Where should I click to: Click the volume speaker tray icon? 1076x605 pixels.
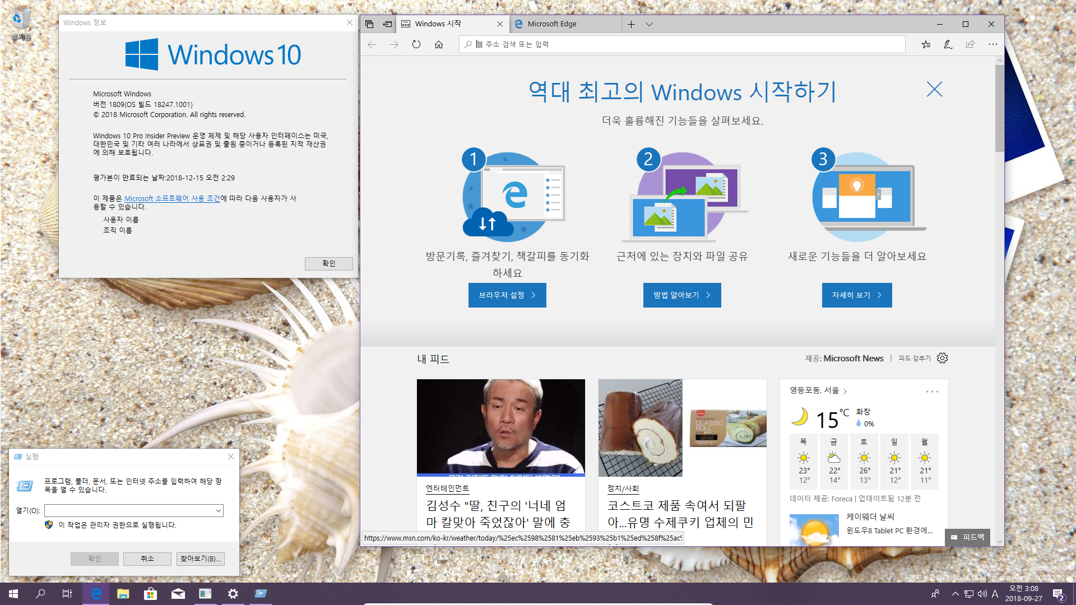click(982, 594)
